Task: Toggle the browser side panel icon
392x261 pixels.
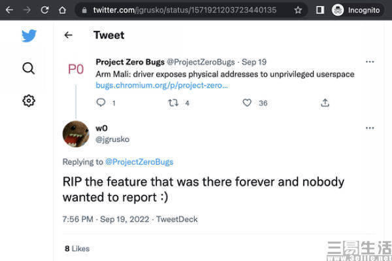Action: (319, 10)
